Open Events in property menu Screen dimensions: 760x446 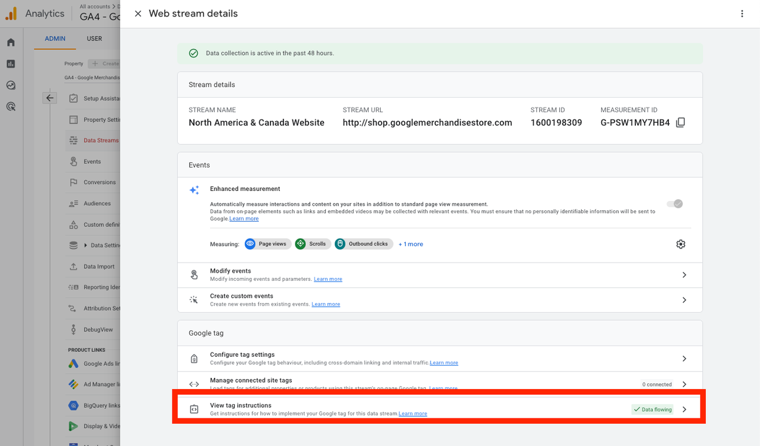tap(93, 162)
